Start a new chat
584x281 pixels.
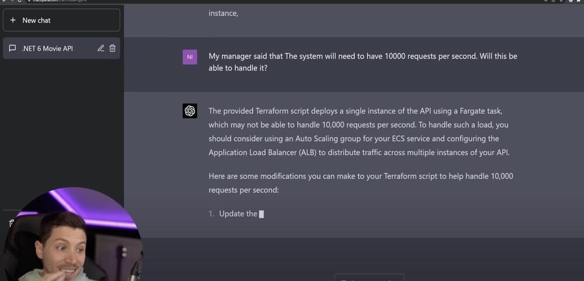pos(61,20)
